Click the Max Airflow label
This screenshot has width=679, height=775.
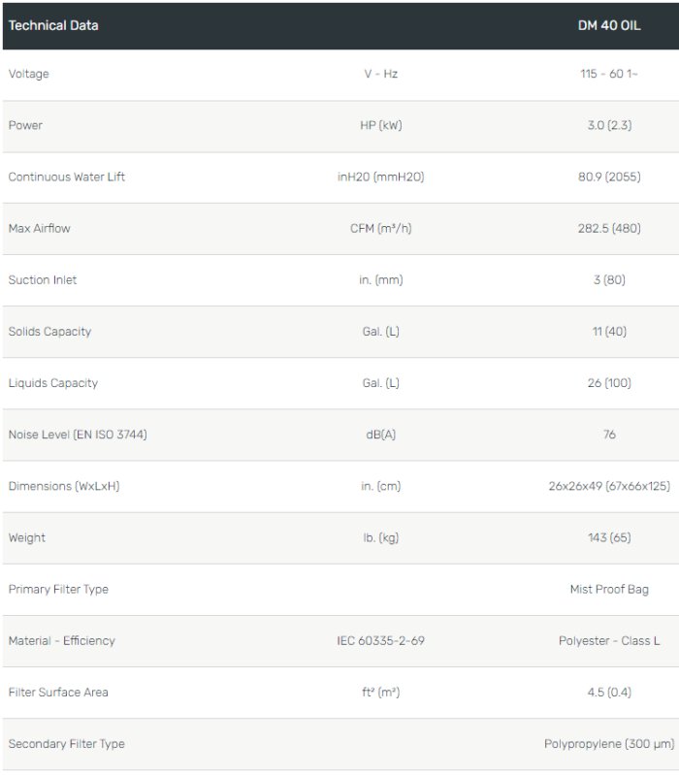point(40,228)
